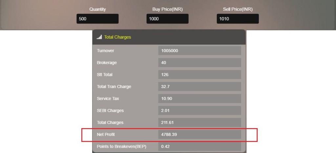Screen dimensions: 336x153
Task: Click the Total Charges panel header title
Action: 117,37
